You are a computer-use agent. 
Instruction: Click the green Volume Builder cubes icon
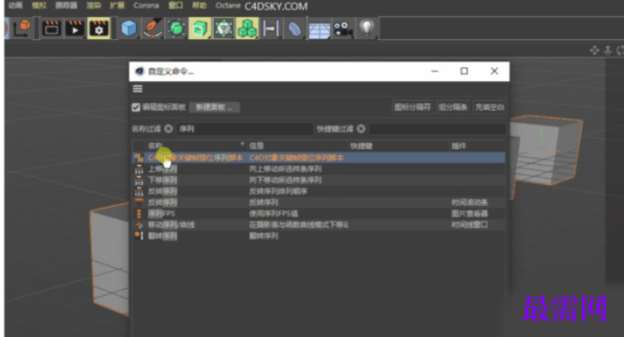click(247, 28)
